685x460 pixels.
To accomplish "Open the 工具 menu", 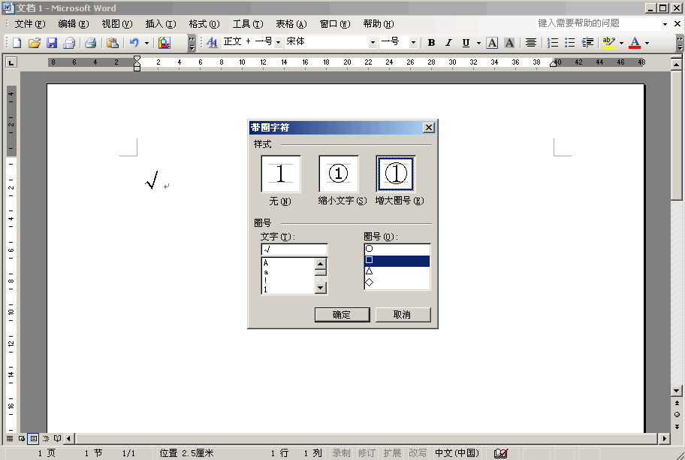I will tap(248, 24).
